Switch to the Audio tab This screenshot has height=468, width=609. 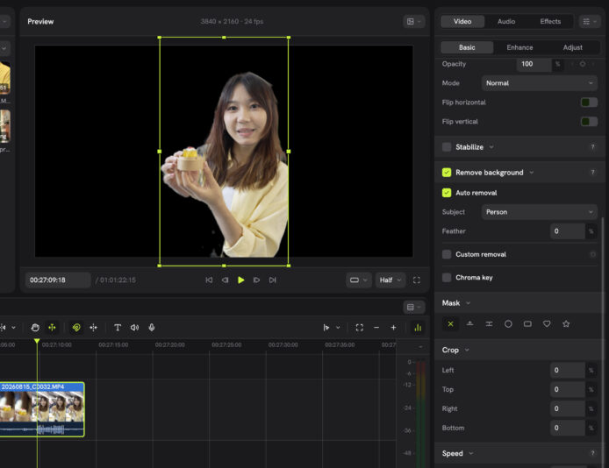tap(506, 21)
